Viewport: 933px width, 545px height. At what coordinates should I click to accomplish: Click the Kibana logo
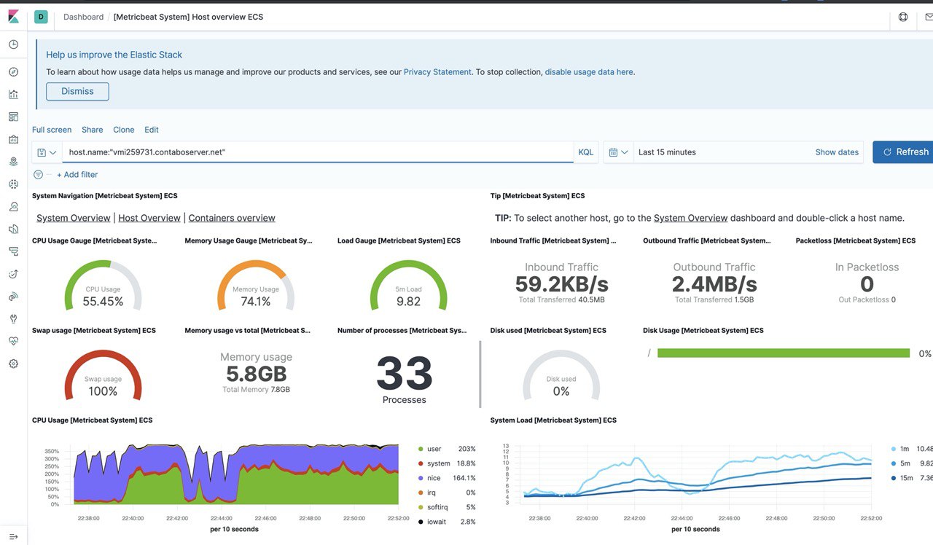tap(13, 16)
